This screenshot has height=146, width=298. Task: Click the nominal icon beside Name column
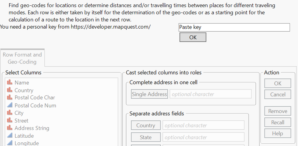[10, 83]
